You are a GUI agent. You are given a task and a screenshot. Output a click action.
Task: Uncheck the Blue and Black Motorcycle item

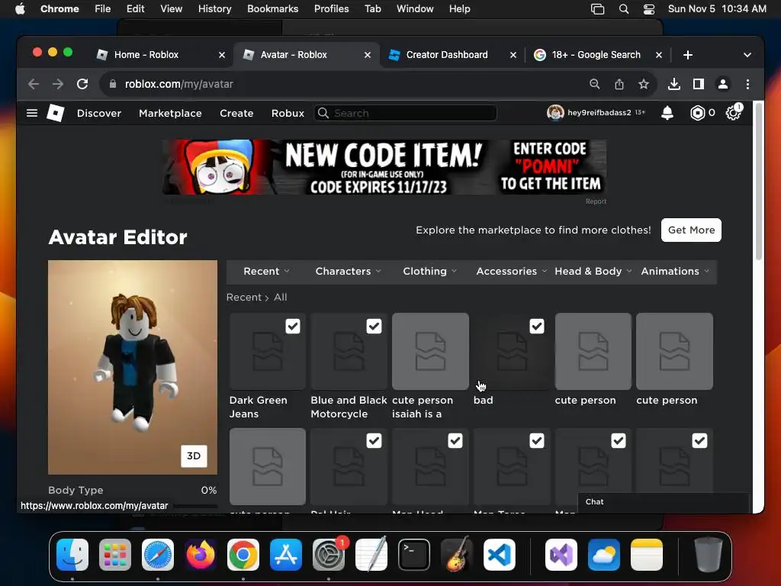point(374,327)
